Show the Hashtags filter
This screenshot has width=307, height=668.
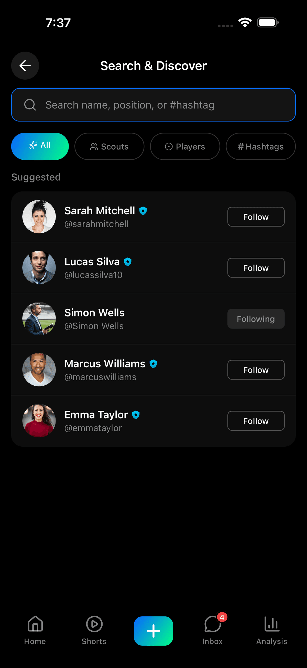pyautogui.click(x=261, y=147)
